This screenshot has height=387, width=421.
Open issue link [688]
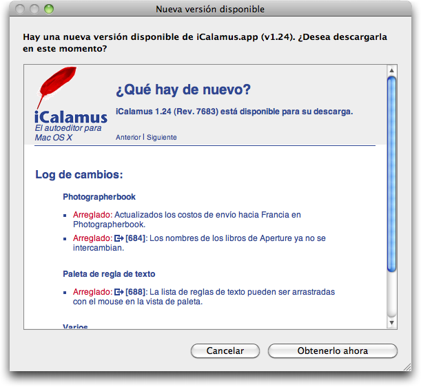point(135,292)
